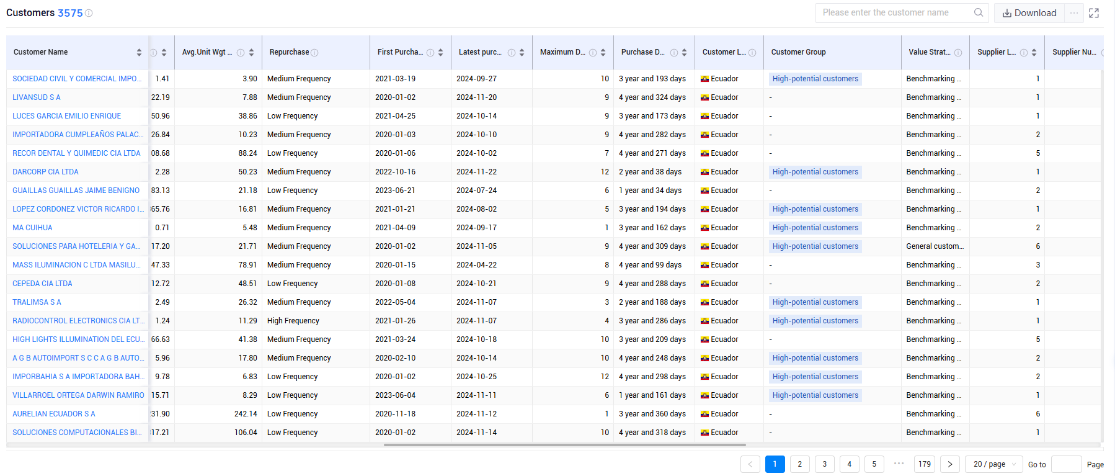Open customer VILLARROEL ORTEGA DARWIN RAMIRO
The height and width of the screenshot is (476, 1115).
(78, 395)
